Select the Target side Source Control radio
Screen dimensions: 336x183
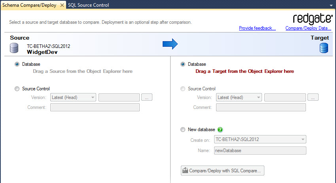click(183, 89)
